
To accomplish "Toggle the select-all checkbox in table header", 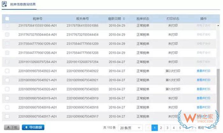I will [7, 18].
